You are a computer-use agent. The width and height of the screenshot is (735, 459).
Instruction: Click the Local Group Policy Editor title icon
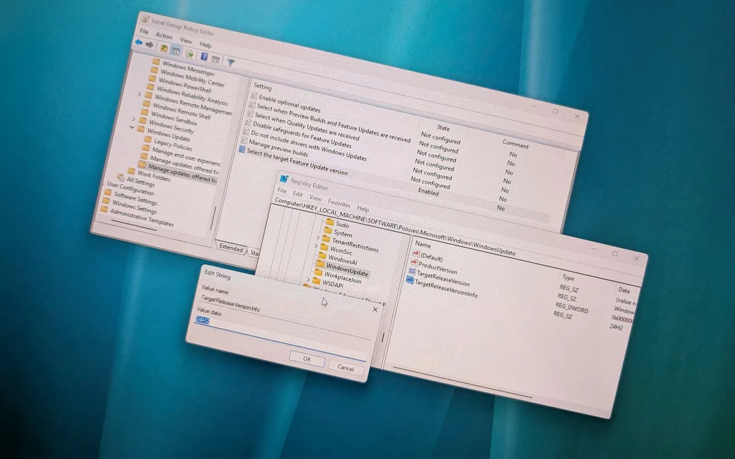pos(146,19)
